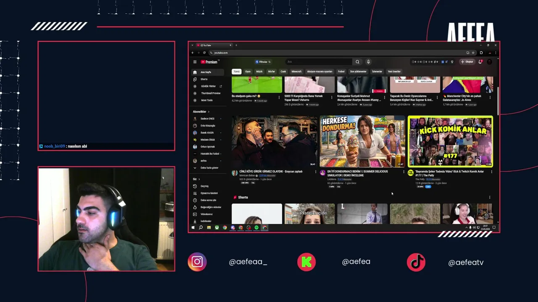Reload the page in Chrome
This screenshot has height=302, width=538.
pyautogui.click(x=204, y=53)
